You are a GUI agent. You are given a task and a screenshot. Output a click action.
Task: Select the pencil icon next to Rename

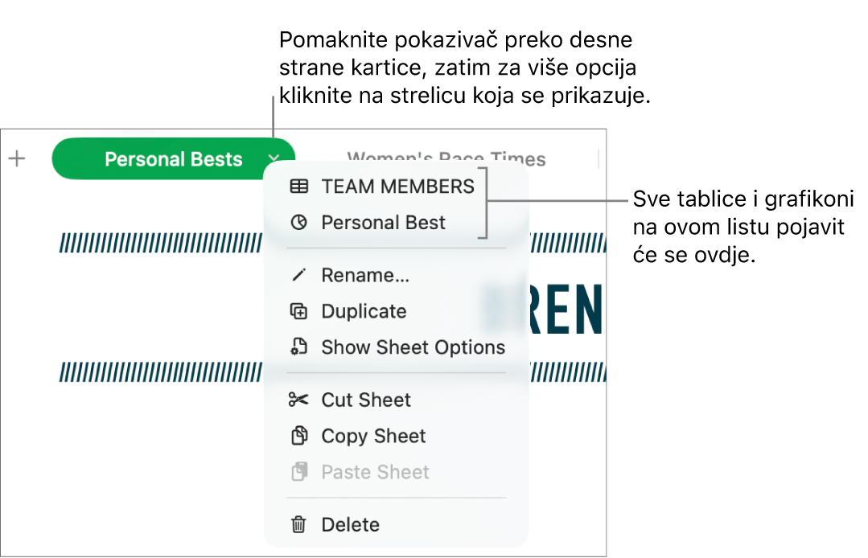click(x=298, y=274)
